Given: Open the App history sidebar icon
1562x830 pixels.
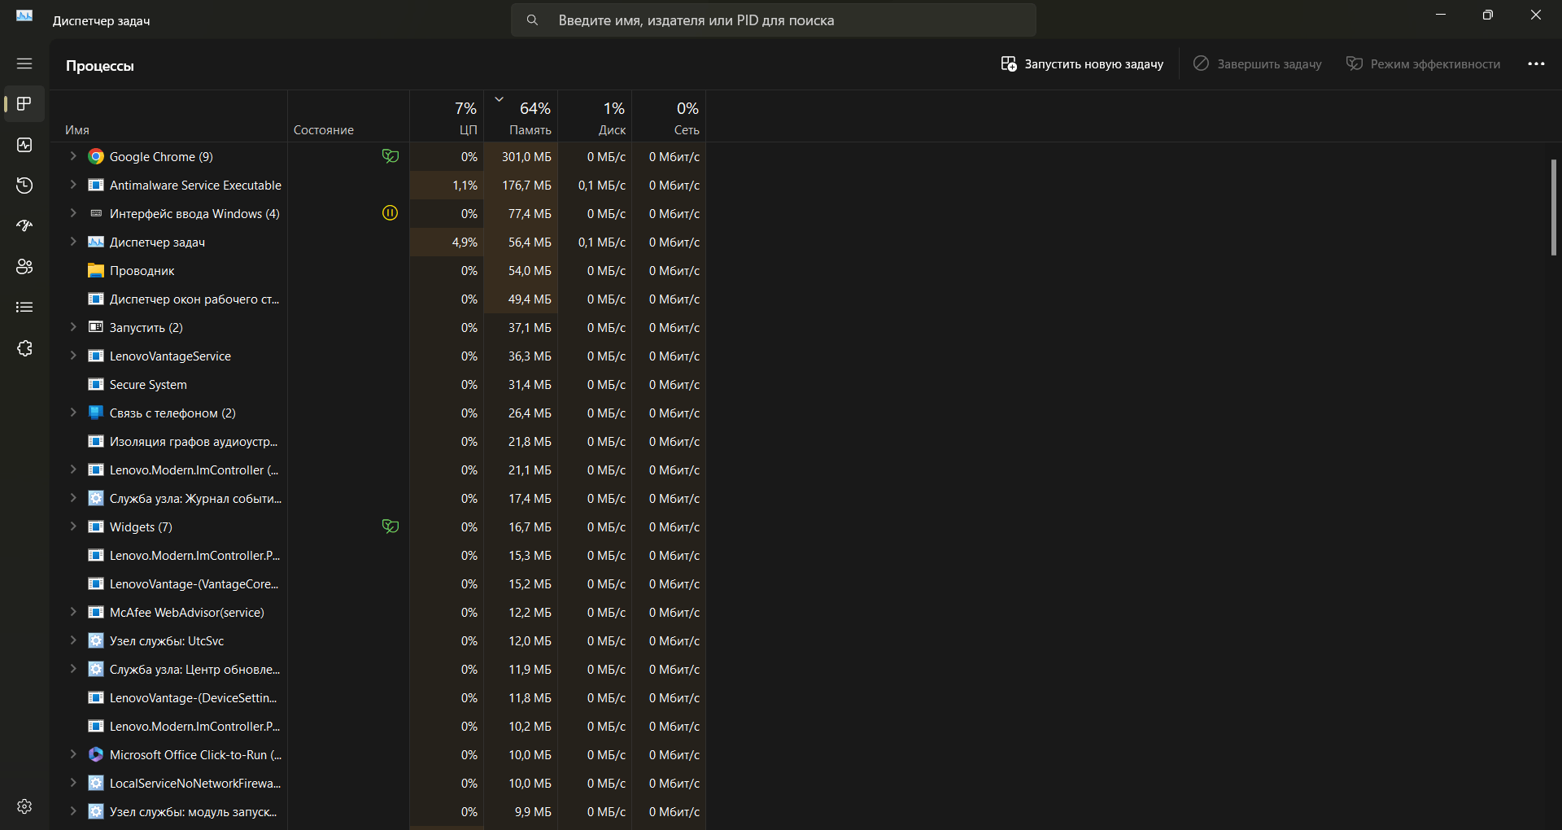Looking at the screenshot, I should coord(24,186).
